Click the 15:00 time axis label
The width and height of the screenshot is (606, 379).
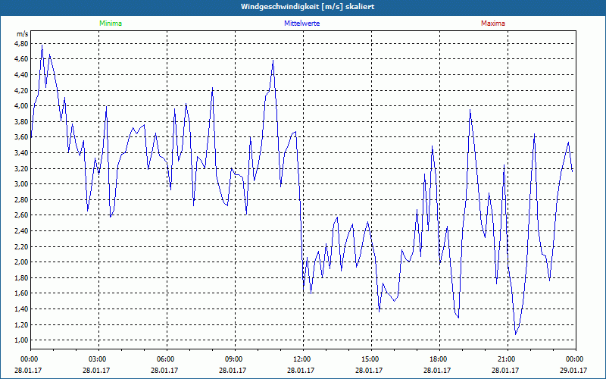click(x=370, y=359)
